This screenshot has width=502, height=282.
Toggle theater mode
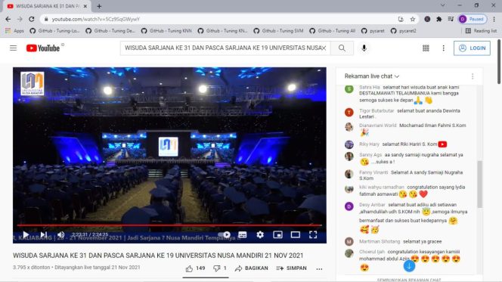point(295,234)
